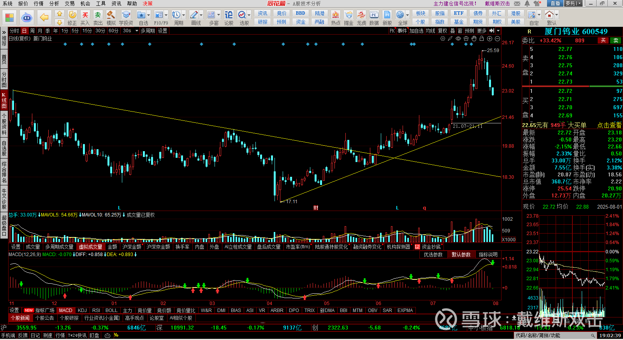Open the 龙虎 dragon list icon
623x340 pixels.
coord(361,15)
